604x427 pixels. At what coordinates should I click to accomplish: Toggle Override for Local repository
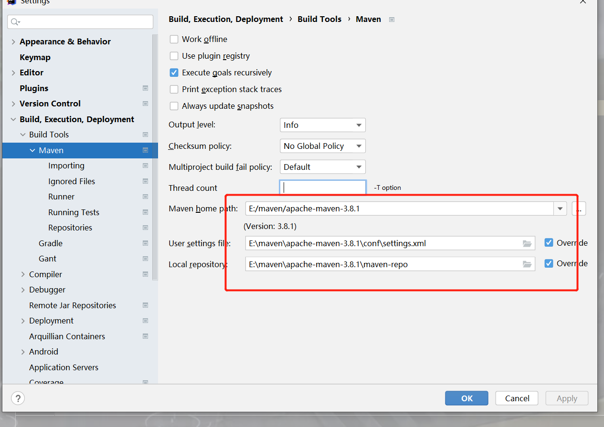click(x=549, y=263)
